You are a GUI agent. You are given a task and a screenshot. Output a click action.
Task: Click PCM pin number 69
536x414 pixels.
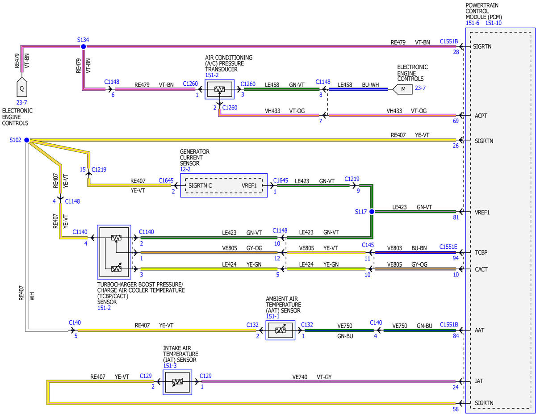pyautogui.click(x=456, y=121)
